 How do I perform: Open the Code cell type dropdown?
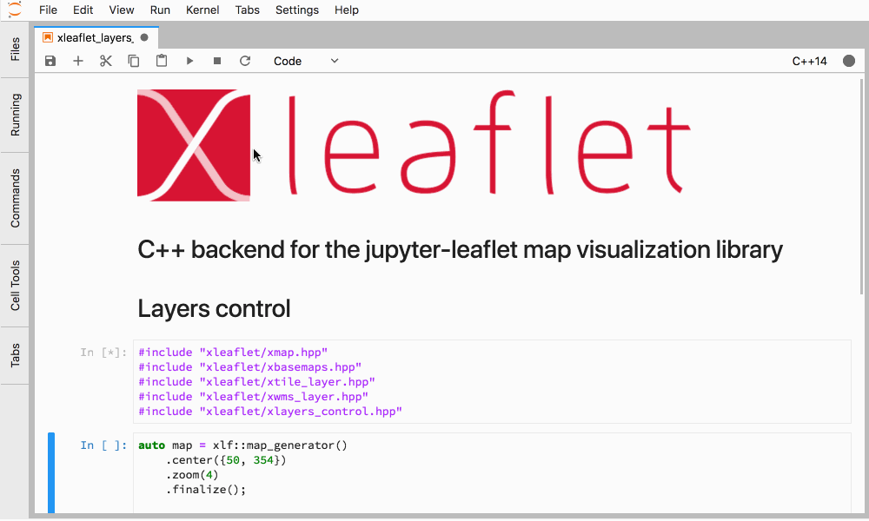306,61
